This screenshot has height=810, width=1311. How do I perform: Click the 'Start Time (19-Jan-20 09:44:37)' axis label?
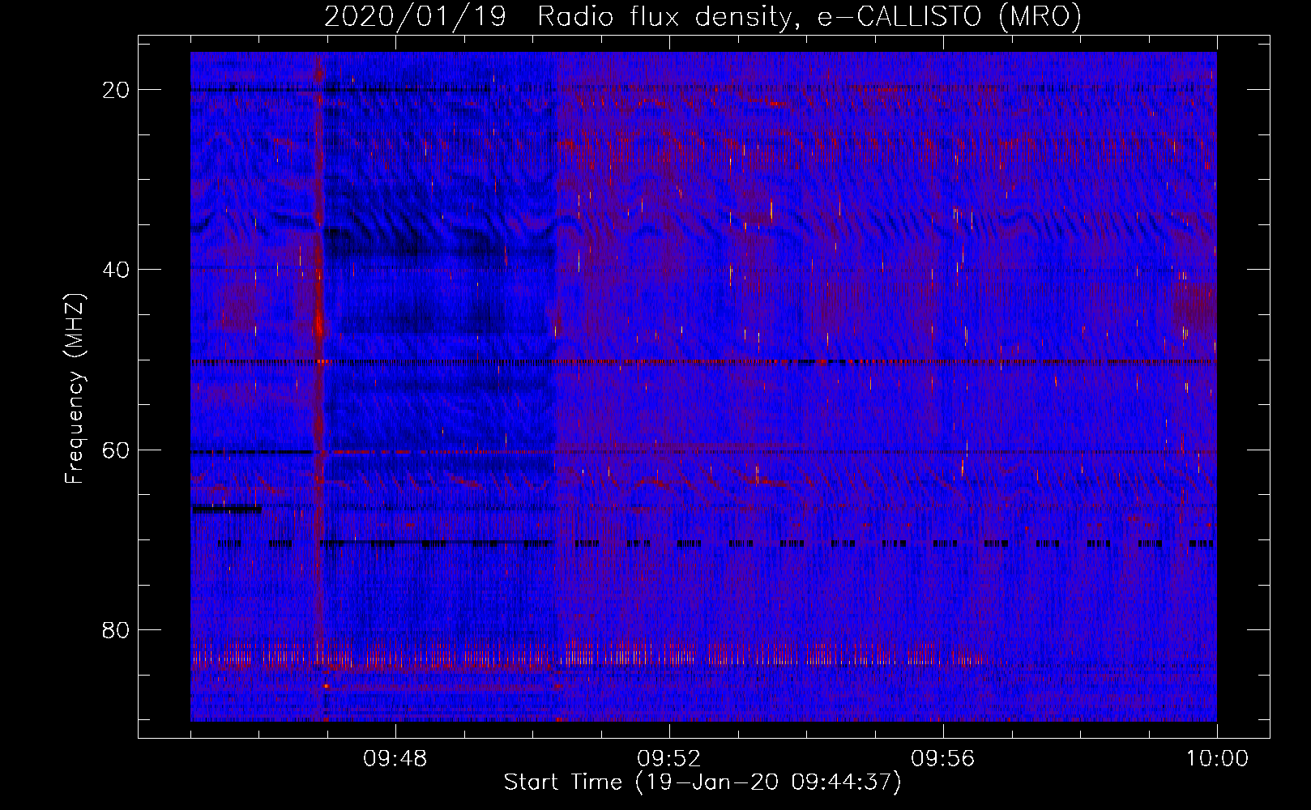point(702,782)
